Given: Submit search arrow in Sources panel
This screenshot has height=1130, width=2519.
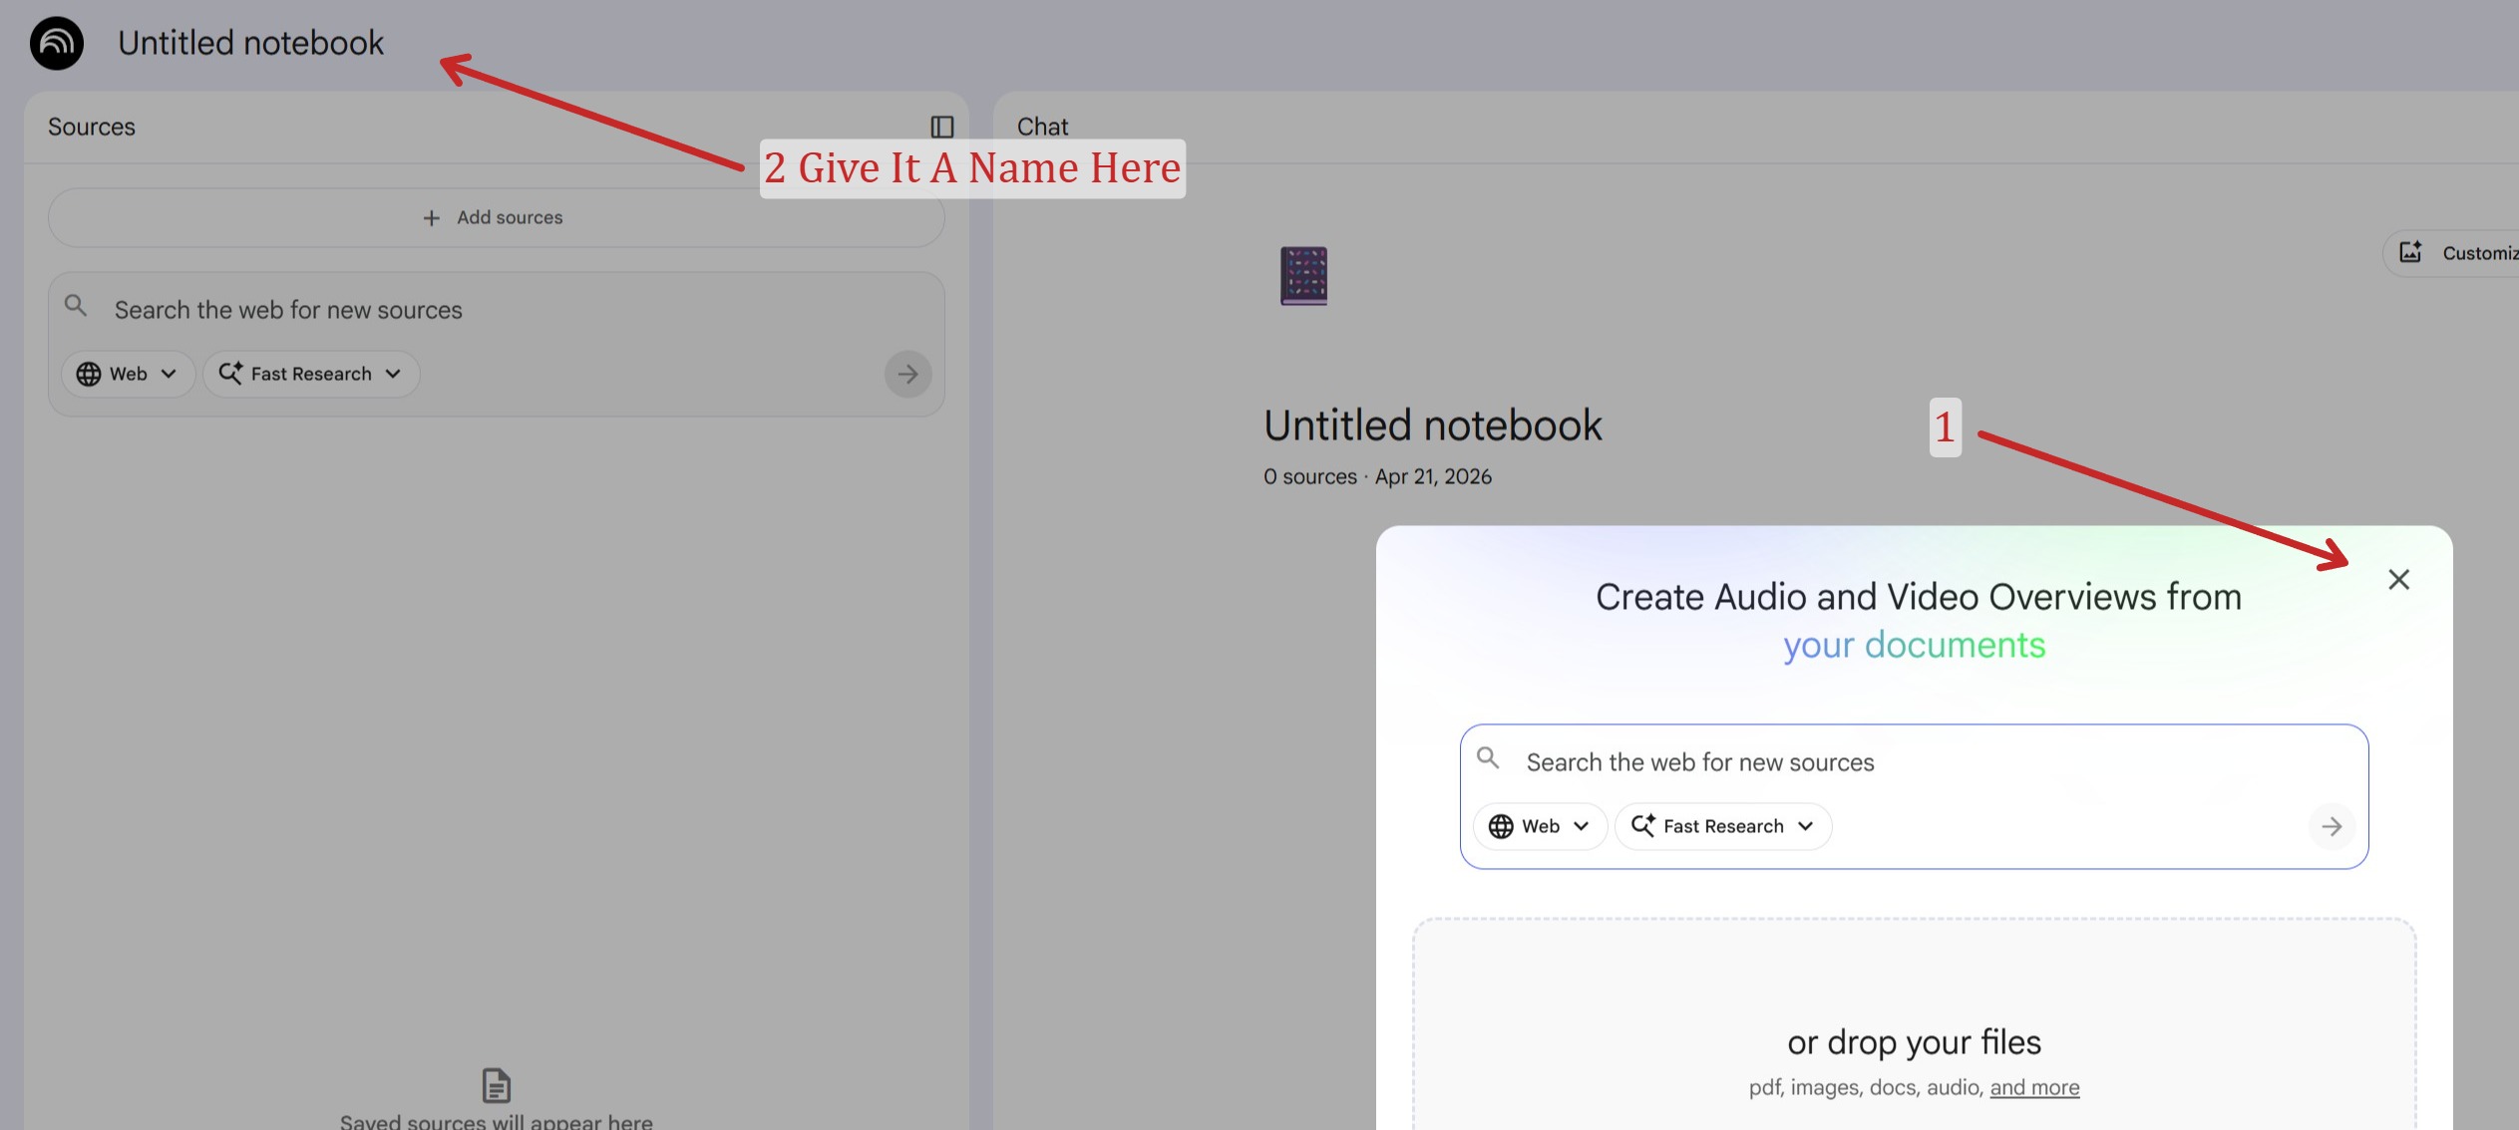Looking at the screenshot, I should coord(907,374).
